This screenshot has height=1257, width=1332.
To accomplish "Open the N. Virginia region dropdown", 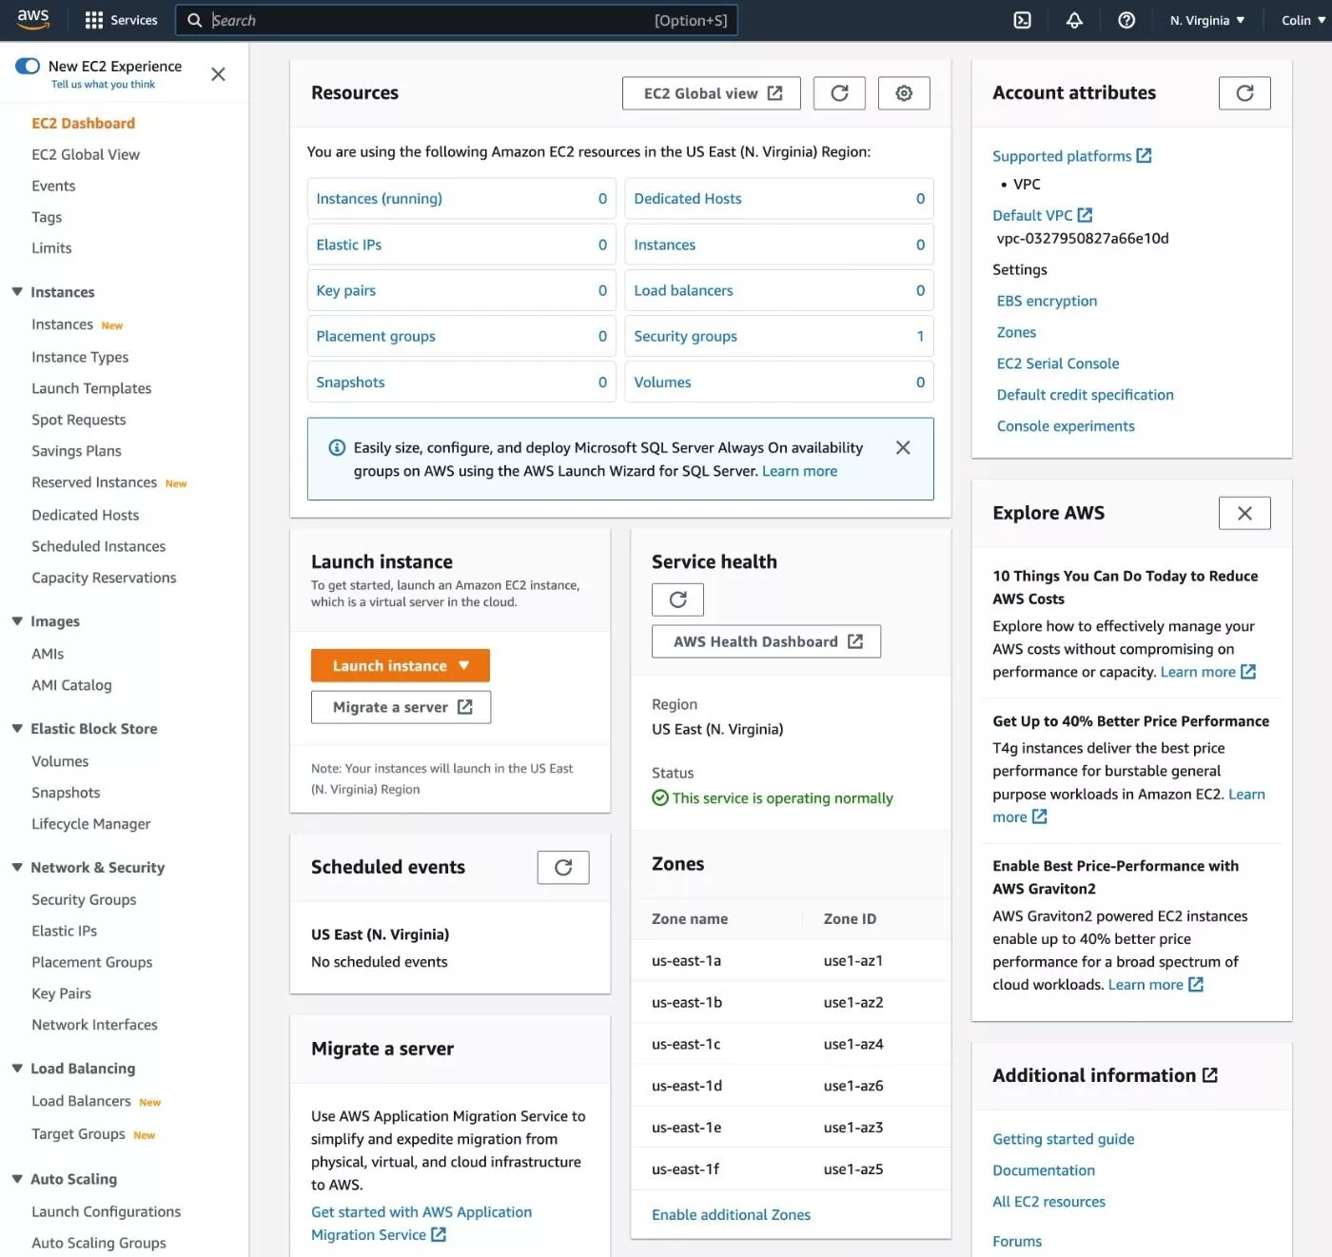I will tap(1207, 20).
